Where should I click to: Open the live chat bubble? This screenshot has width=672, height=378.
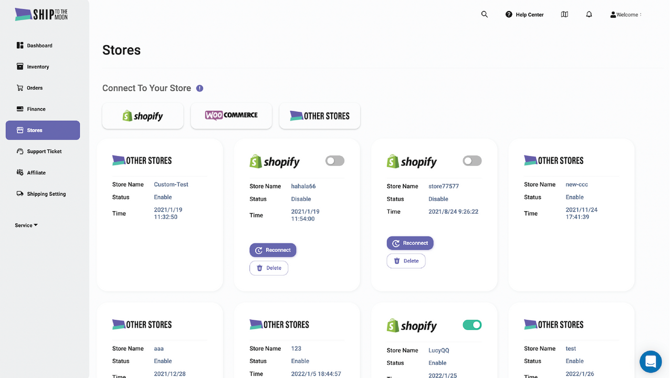[x=650, y=361]
